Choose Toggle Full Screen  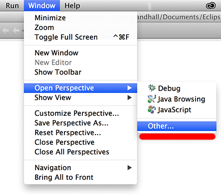click(x=80, y=37)
